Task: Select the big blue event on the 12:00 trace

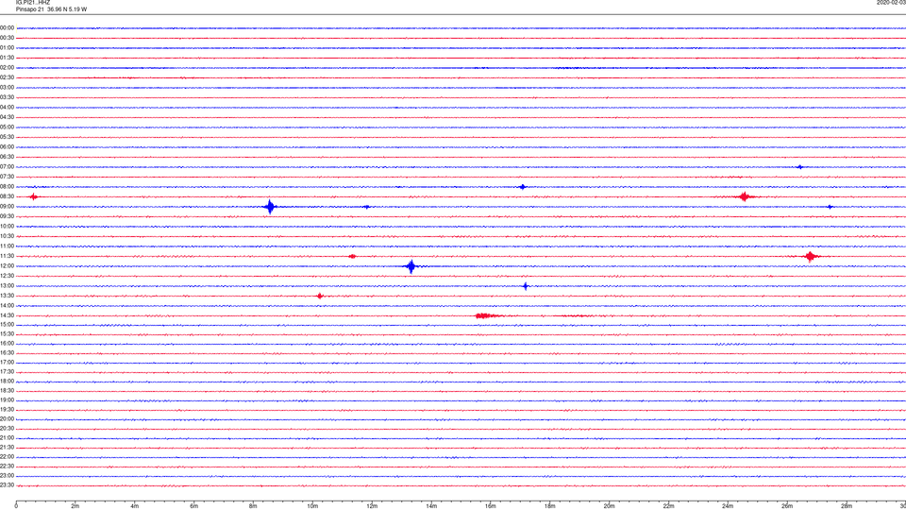Action: 411,266
